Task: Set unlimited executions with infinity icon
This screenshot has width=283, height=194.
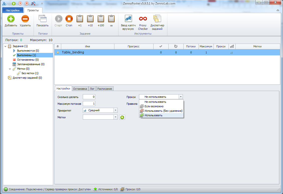Action: (111, 19)
